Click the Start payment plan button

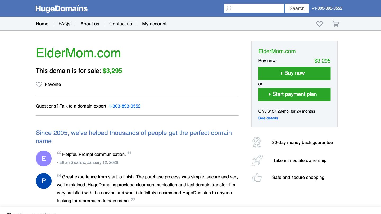[294, 94]
